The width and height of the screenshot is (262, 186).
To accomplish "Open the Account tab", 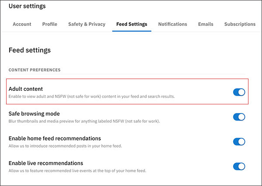I will 21,24.
